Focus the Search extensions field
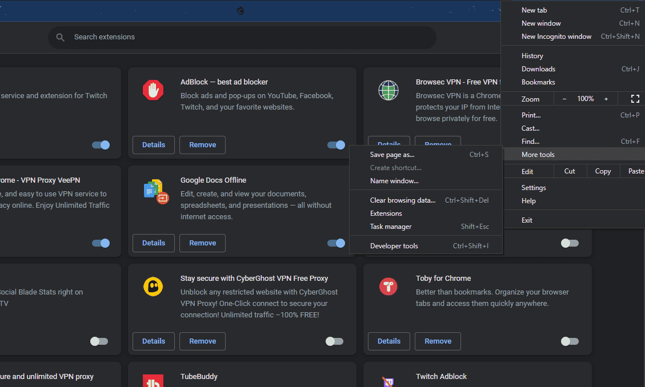 point(242,37)
